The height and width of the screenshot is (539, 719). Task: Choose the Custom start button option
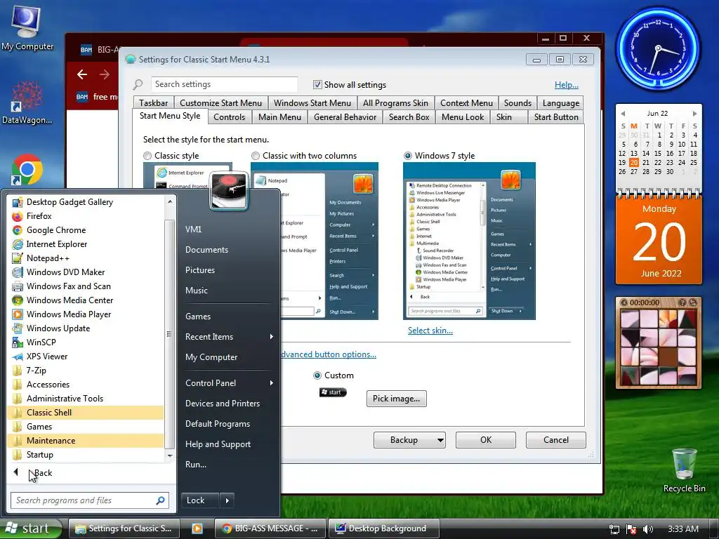[317, 375]
